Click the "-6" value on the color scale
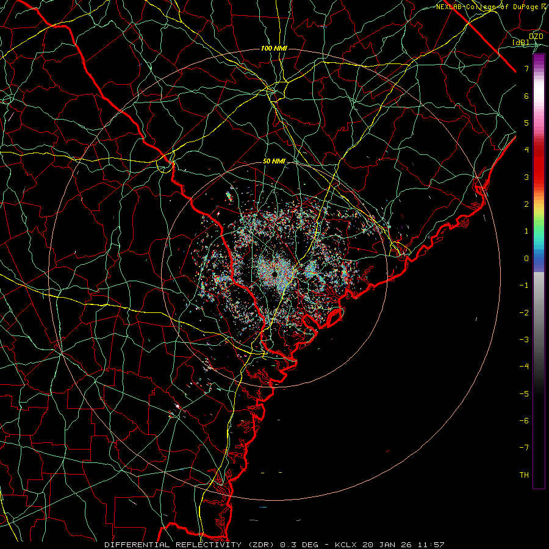This screenshot has height=549, width=549. pyautogui.click(x=524, y=420)
